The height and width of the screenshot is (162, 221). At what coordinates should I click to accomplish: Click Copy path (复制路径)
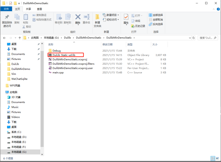[39, 15]
